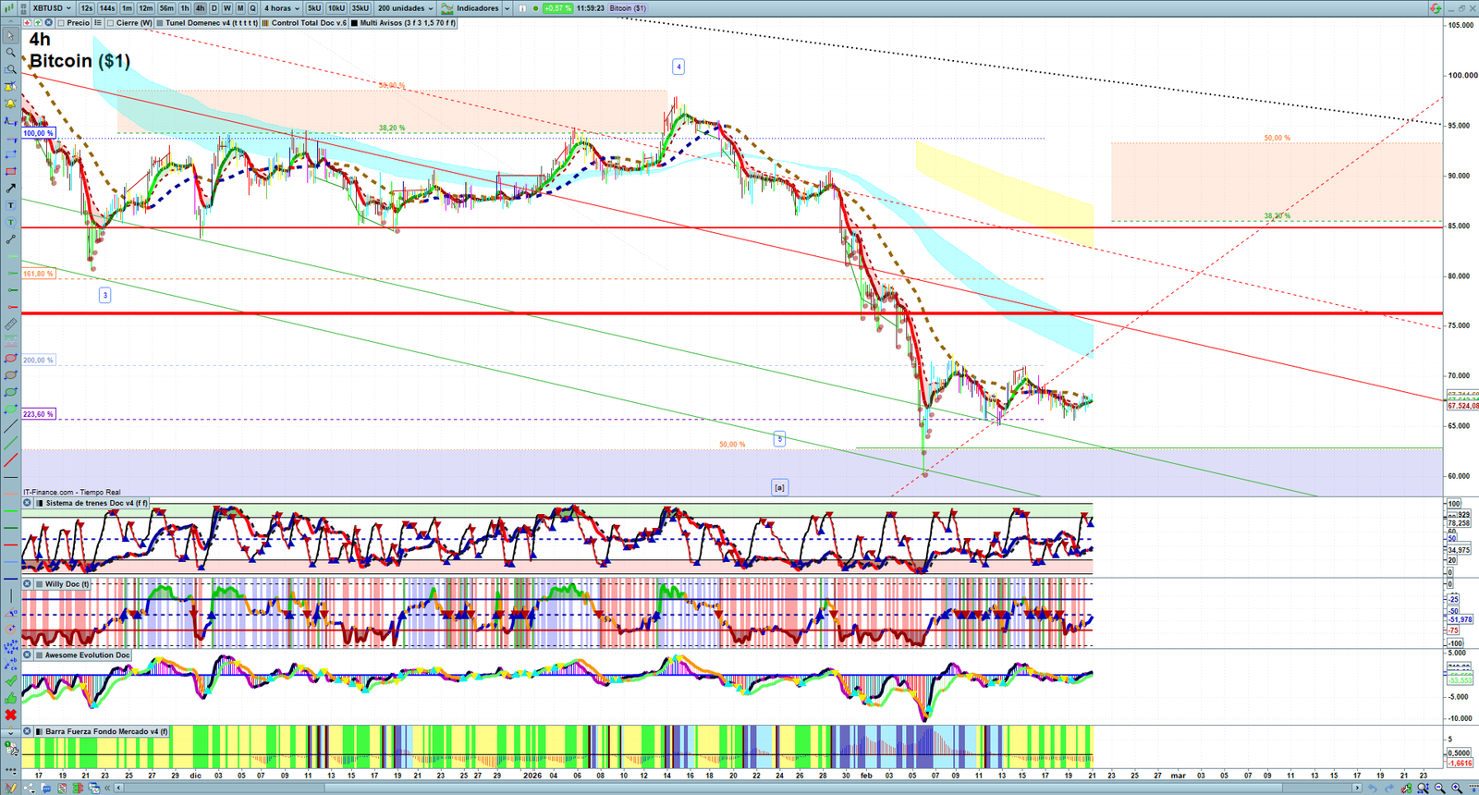Click the green thumbs-up icon

[x=10, y=698]
